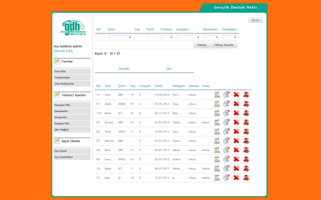This screenshot has width=321, height=200.
Task: View details of record 68 Mert
Action: (217, 150)
